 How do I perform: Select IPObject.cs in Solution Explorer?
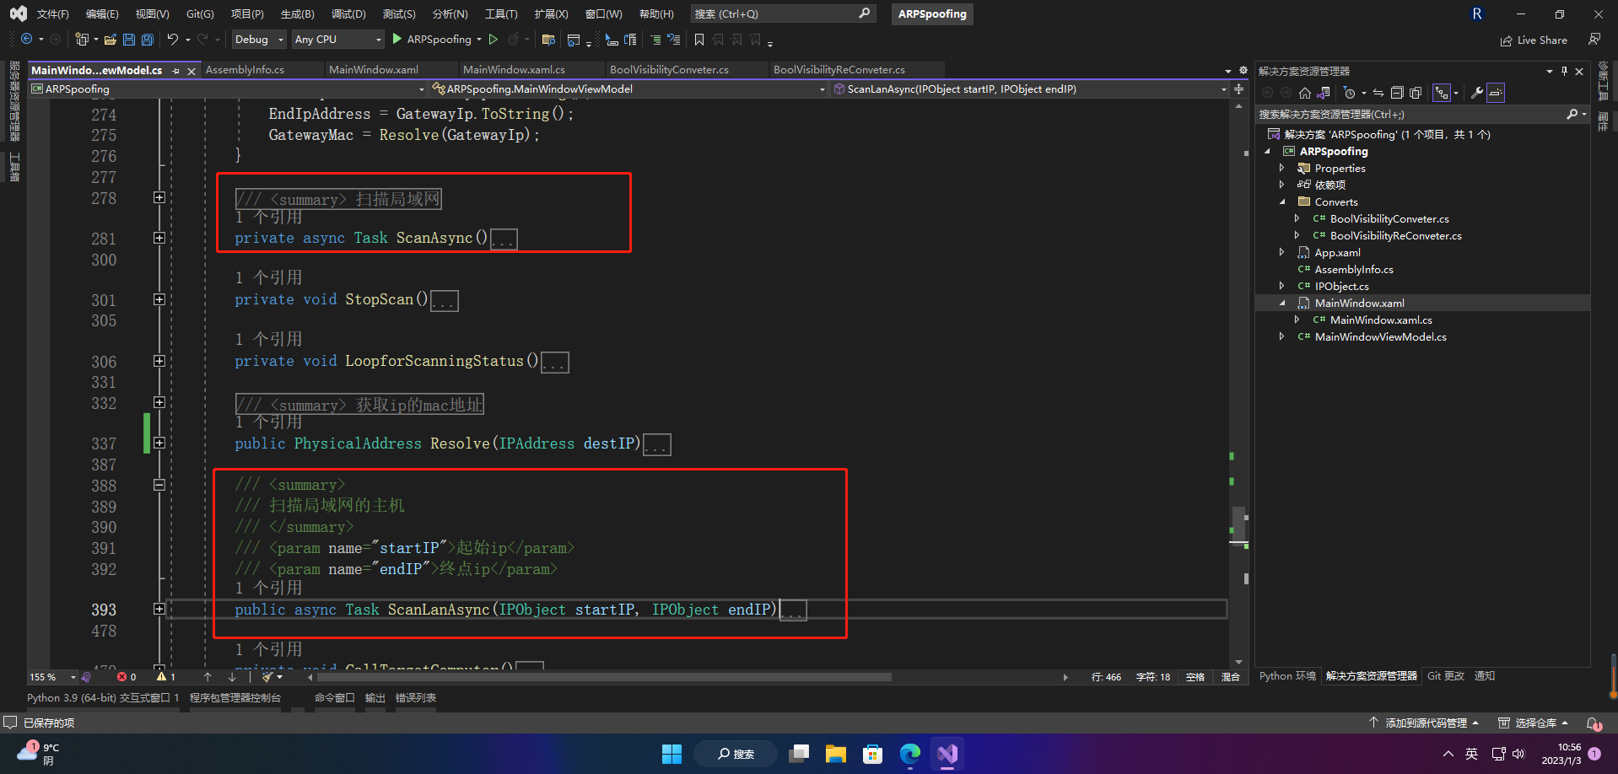point(1341,286)
